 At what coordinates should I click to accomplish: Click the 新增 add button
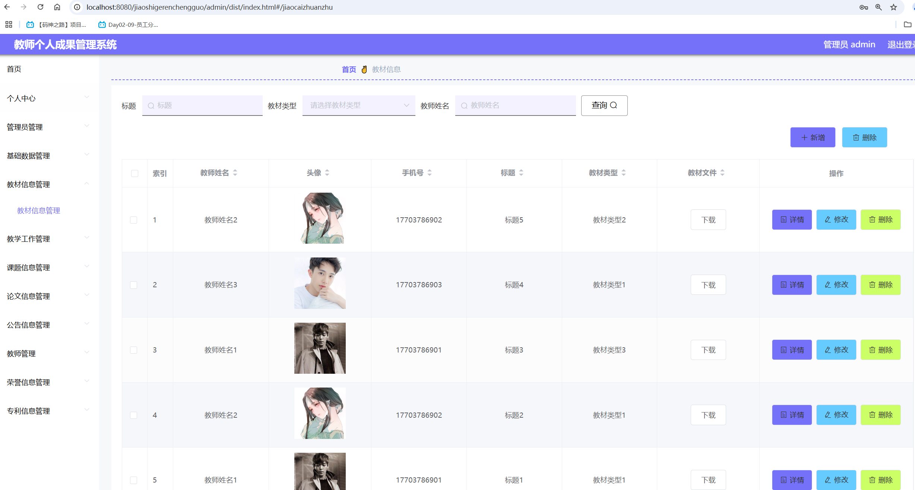pos(813,137)
